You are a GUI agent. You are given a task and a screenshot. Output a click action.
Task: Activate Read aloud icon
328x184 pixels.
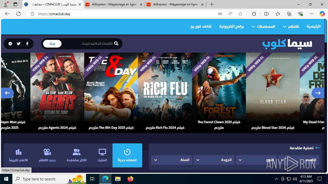[x=230, y=14]
